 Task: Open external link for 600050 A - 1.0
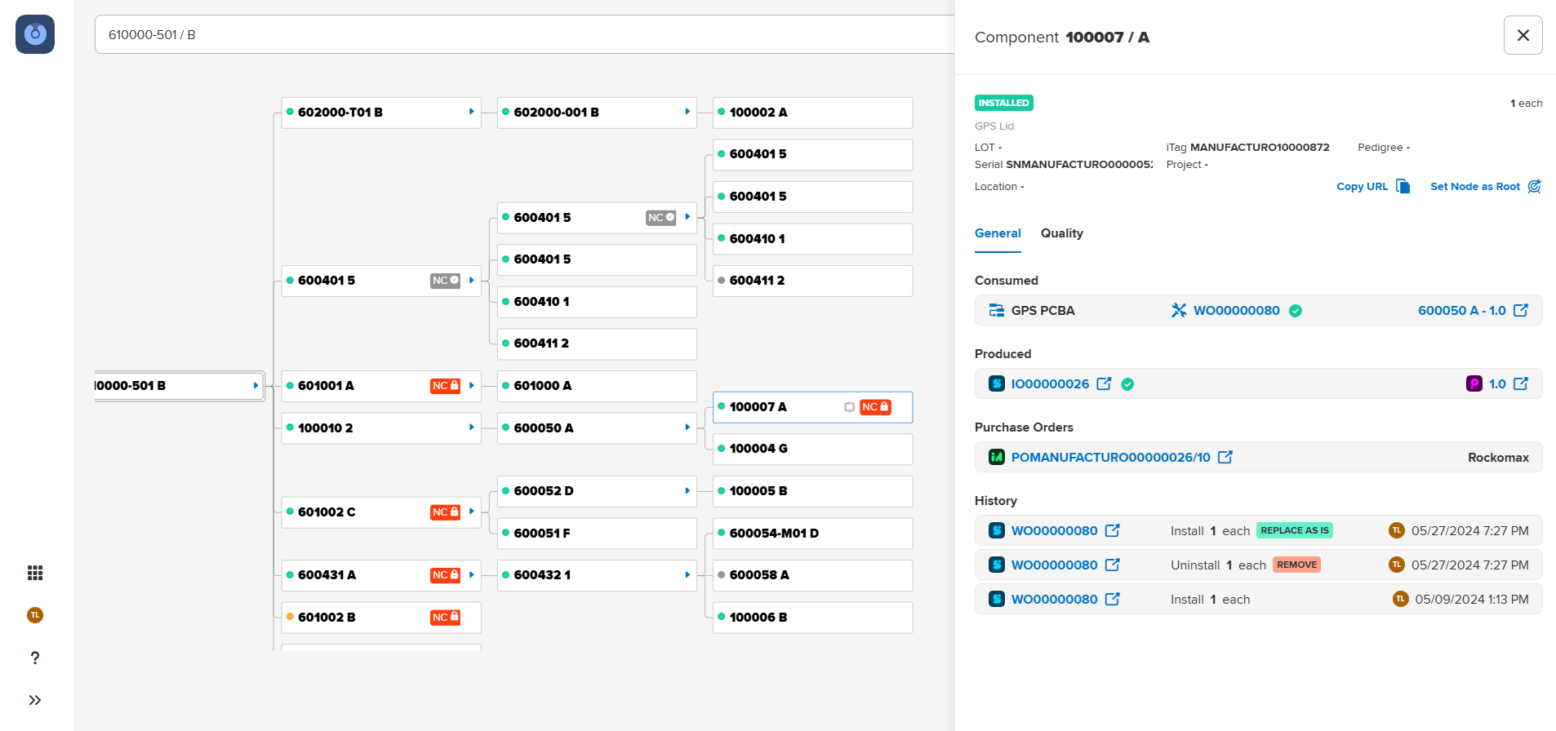(x=1520, y=310)
